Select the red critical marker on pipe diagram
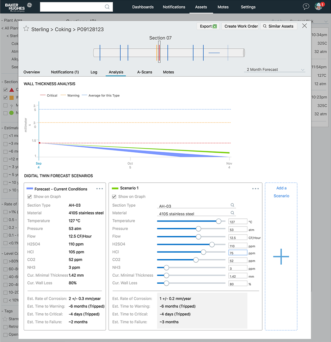The image size is (331, 342). [160, 53]
